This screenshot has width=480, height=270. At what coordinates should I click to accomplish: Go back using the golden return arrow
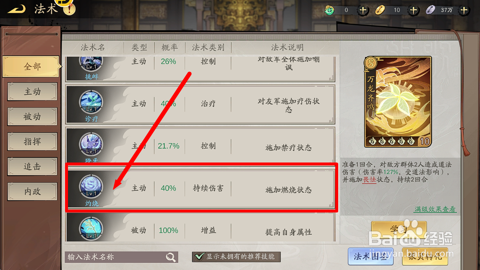pos(16,9)
